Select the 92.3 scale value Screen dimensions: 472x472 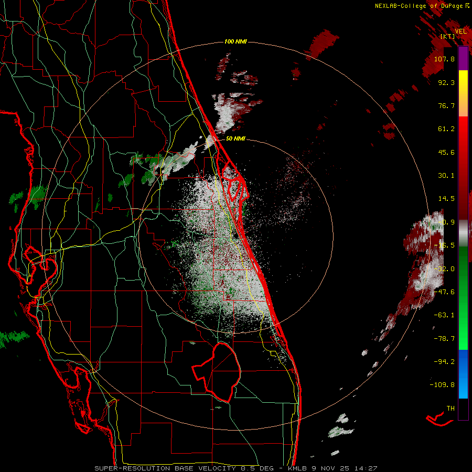pyautogui.click(x=446, y=82)
